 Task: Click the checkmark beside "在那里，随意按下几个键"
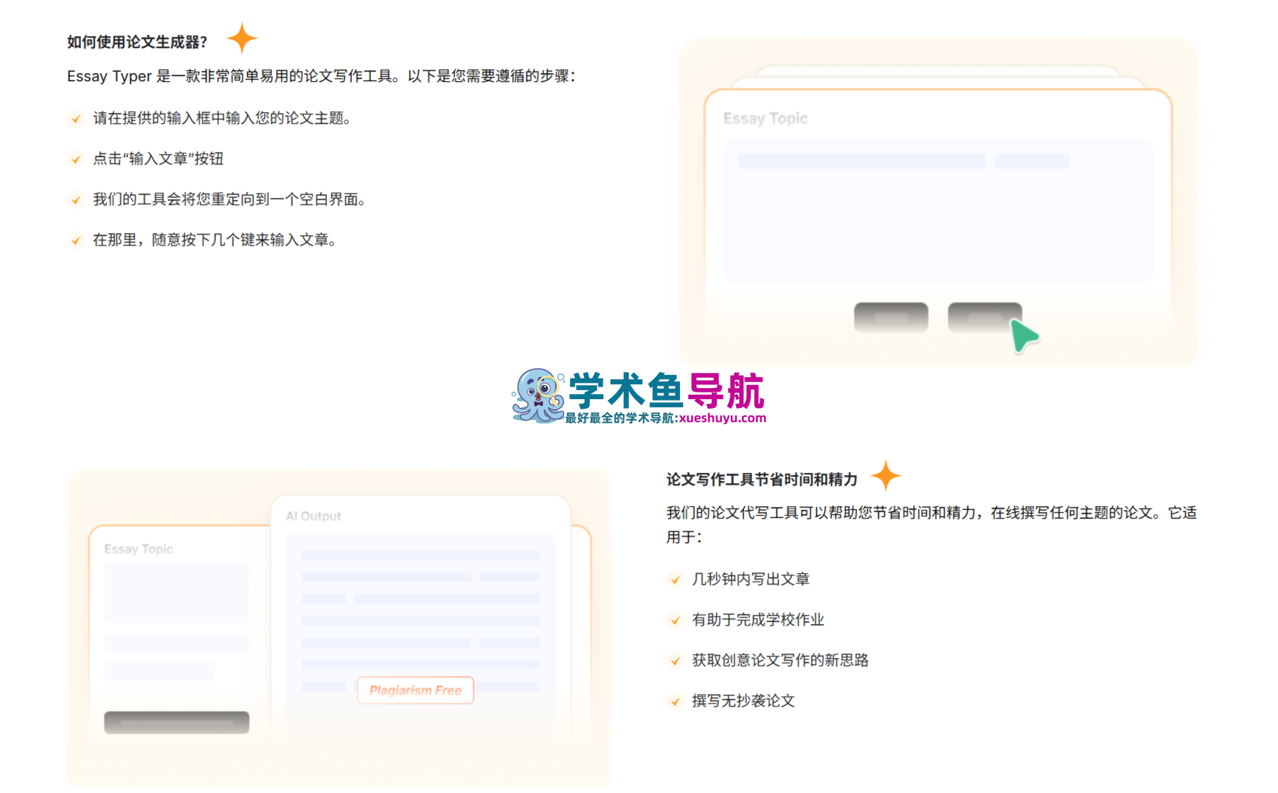click(x=76, y=240)
